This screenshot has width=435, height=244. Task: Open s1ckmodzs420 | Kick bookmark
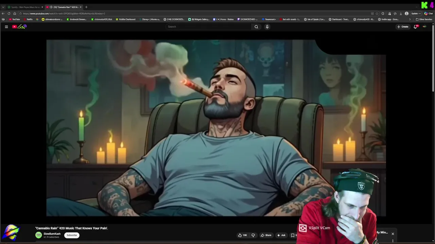(x=102, y=19)
